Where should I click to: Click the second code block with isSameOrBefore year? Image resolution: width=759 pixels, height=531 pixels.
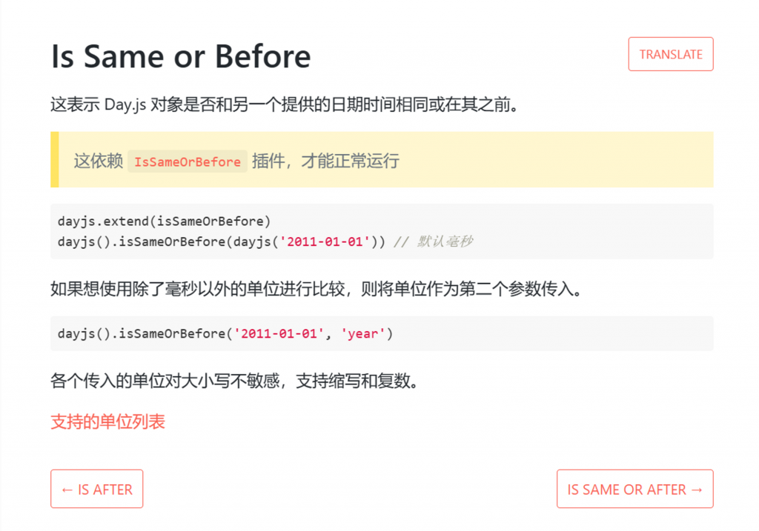(x=382, y=333)
